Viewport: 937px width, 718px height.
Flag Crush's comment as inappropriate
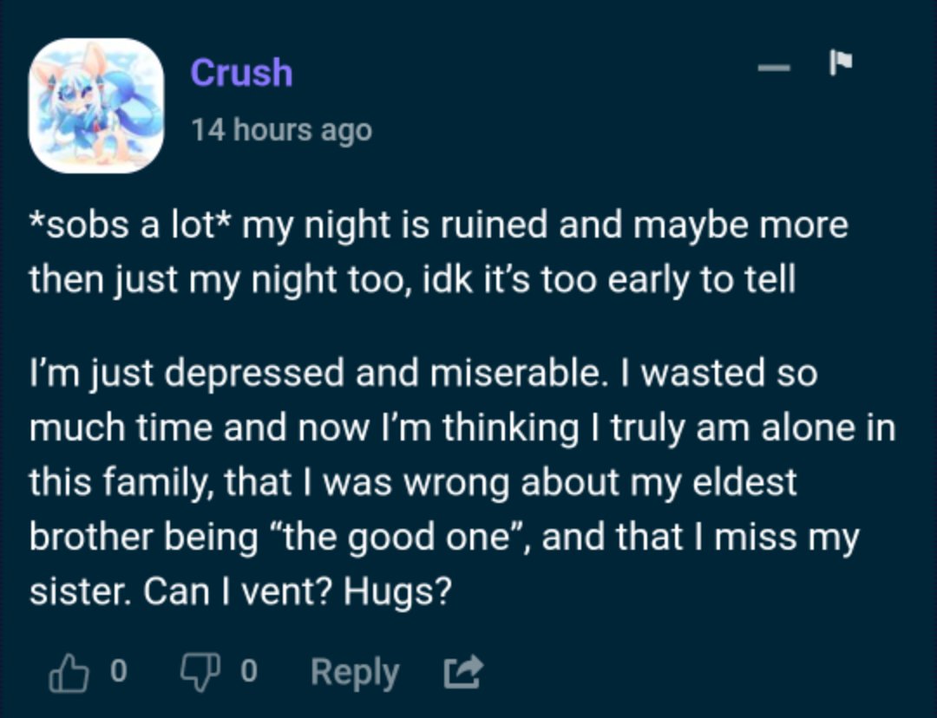coord(840,62)
